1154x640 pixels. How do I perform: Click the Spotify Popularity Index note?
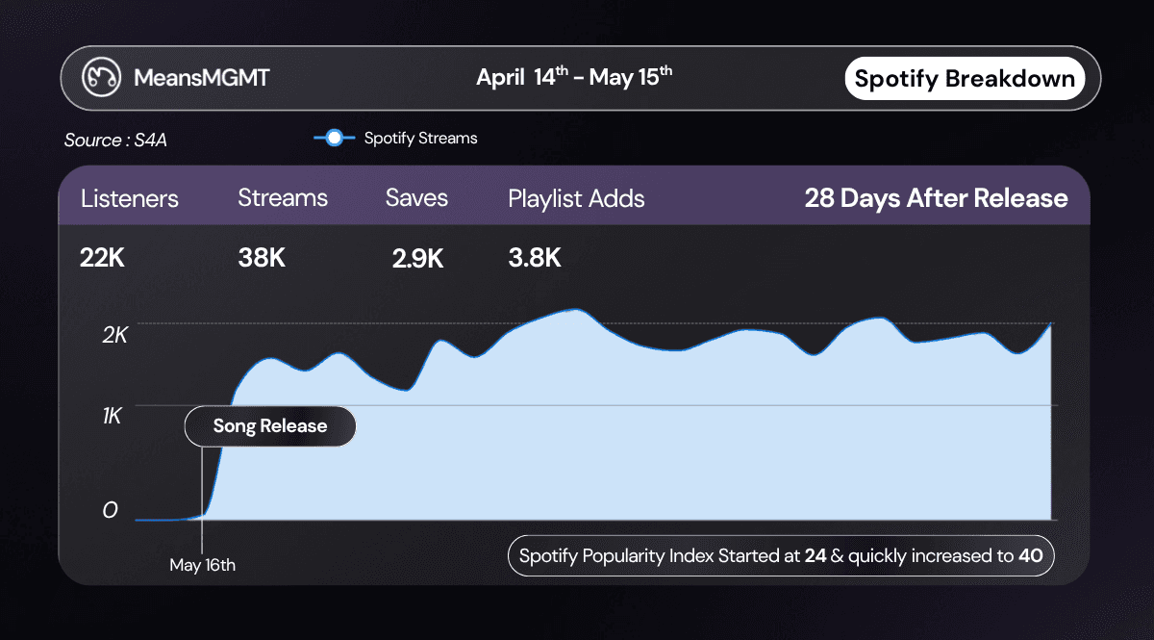coord(781,555)
